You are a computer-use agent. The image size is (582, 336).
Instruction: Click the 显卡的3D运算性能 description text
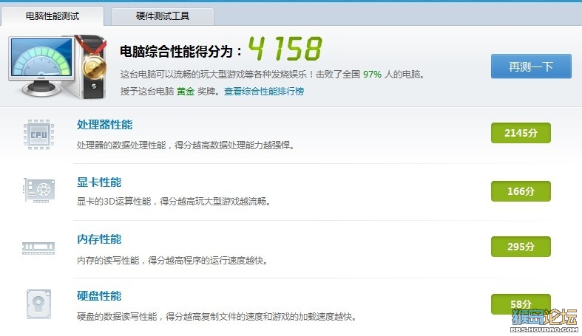point(173,202)
